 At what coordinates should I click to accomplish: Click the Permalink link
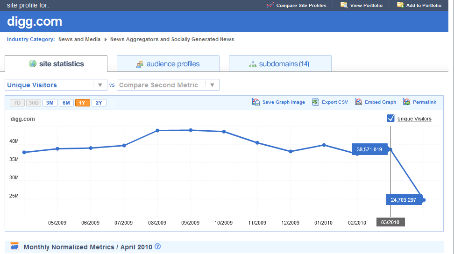tap(425, 102)
